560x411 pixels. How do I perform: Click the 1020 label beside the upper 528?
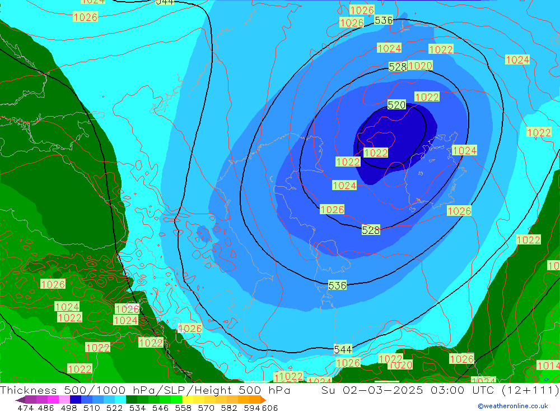420,66
